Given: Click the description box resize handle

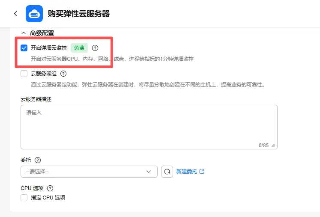Looking at the screenshot, I should pos(273,146).
